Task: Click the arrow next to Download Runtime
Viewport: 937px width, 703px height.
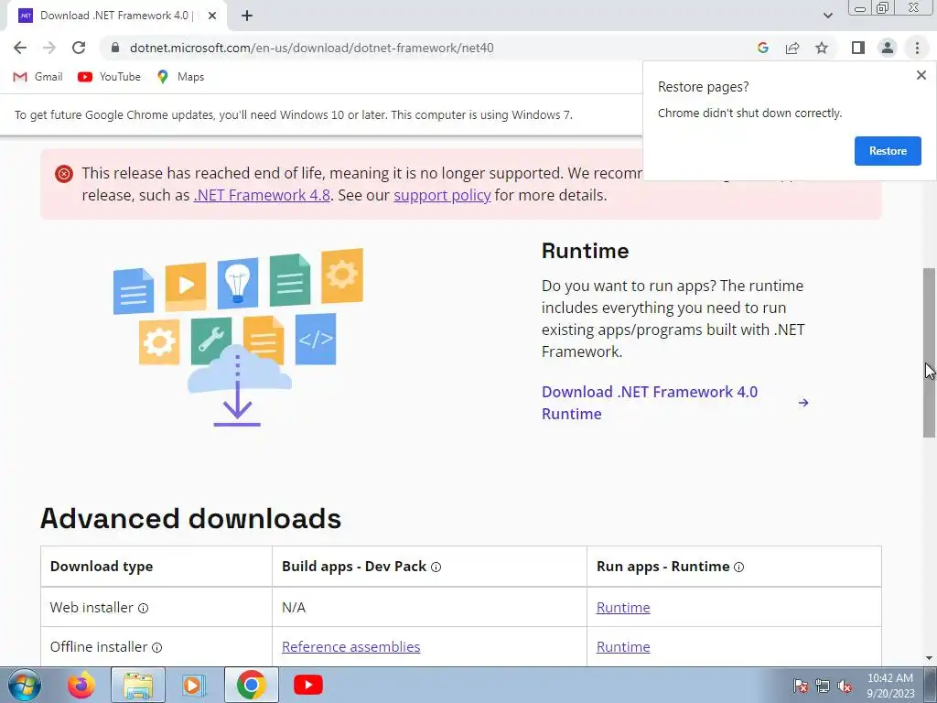Action: 803,403
